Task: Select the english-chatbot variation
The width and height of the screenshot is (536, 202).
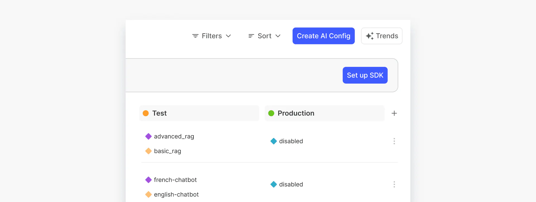Action: [176, 194]
